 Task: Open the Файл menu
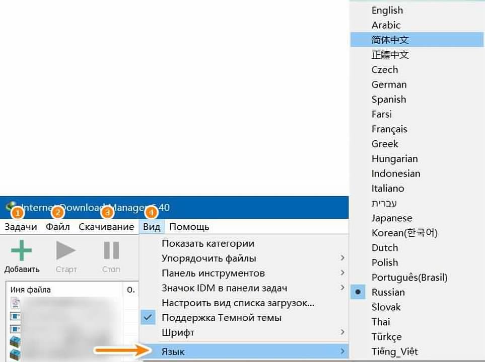58,227
